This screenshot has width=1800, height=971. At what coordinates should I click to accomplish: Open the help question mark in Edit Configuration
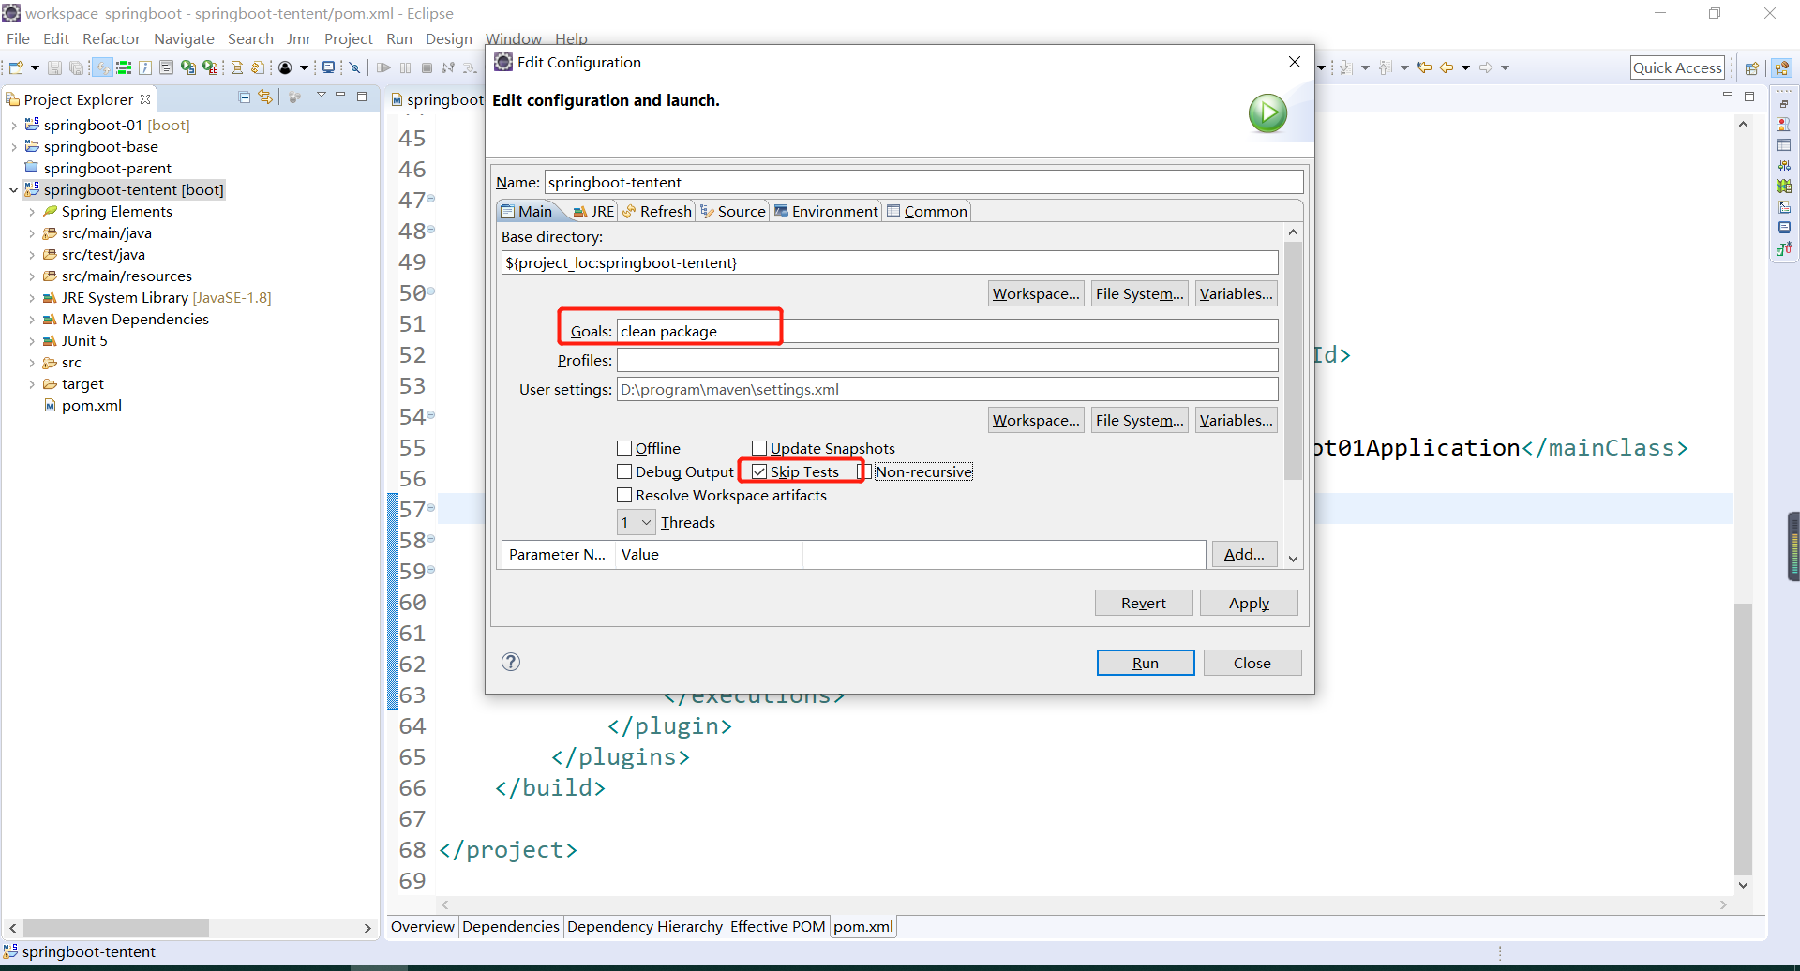click(511, 662)
